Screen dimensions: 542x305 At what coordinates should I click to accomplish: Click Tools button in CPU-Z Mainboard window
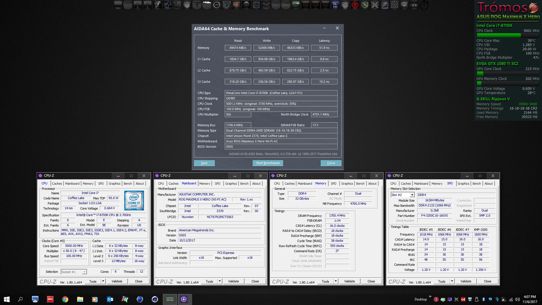point(209,281)
